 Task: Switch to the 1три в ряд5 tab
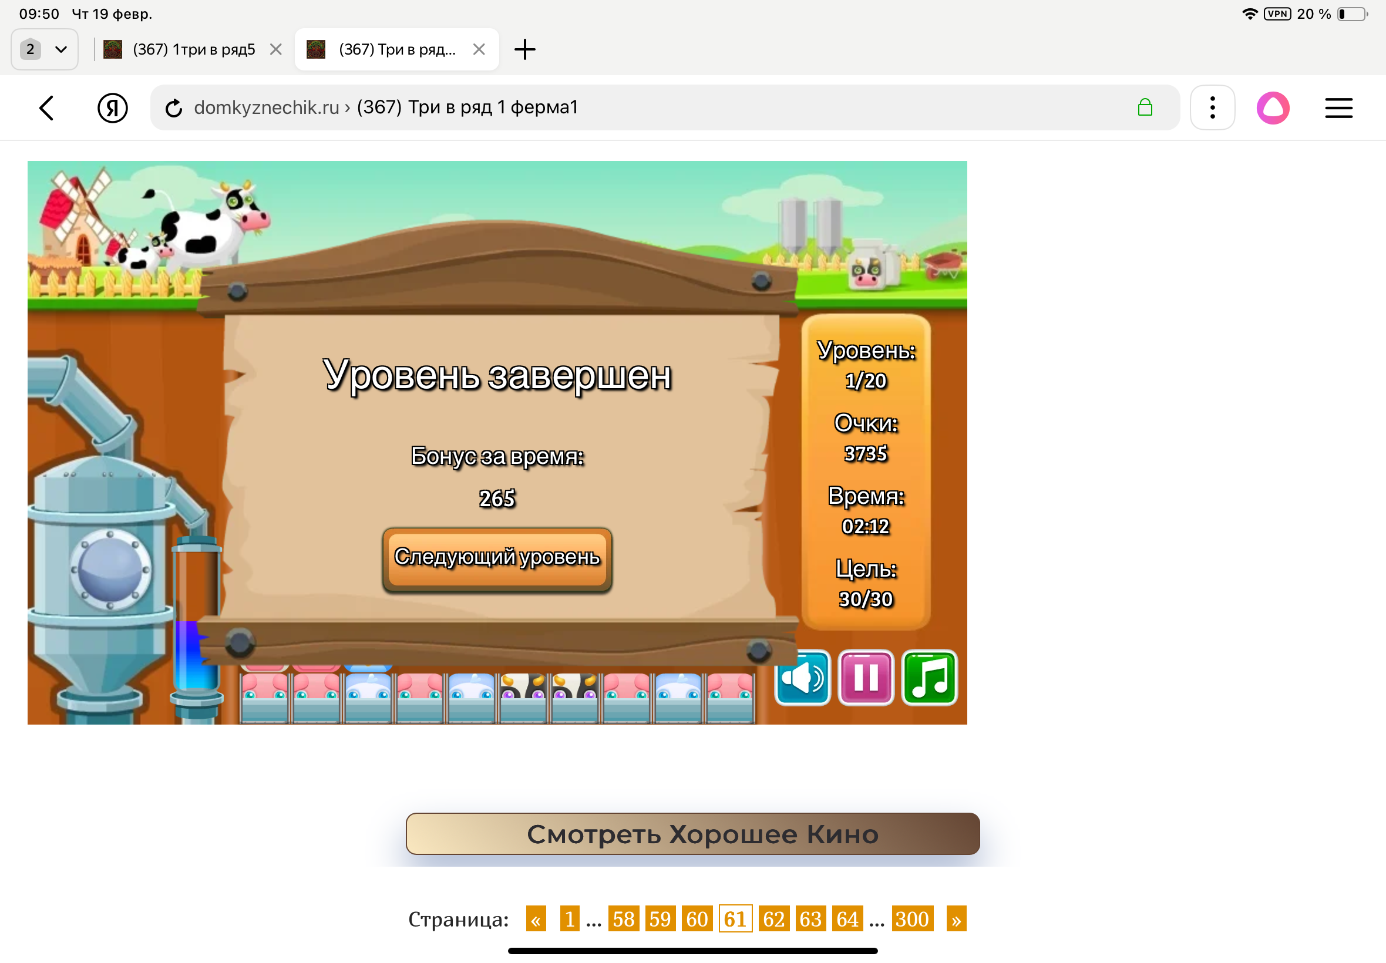tap(193, 49)
